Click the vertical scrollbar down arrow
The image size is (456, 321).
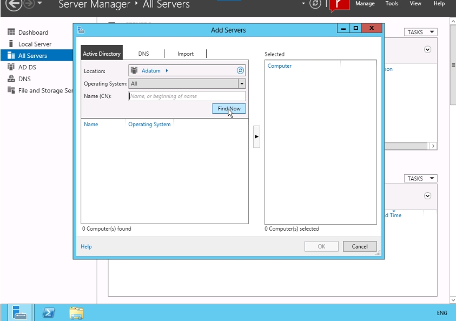[453, 300]
